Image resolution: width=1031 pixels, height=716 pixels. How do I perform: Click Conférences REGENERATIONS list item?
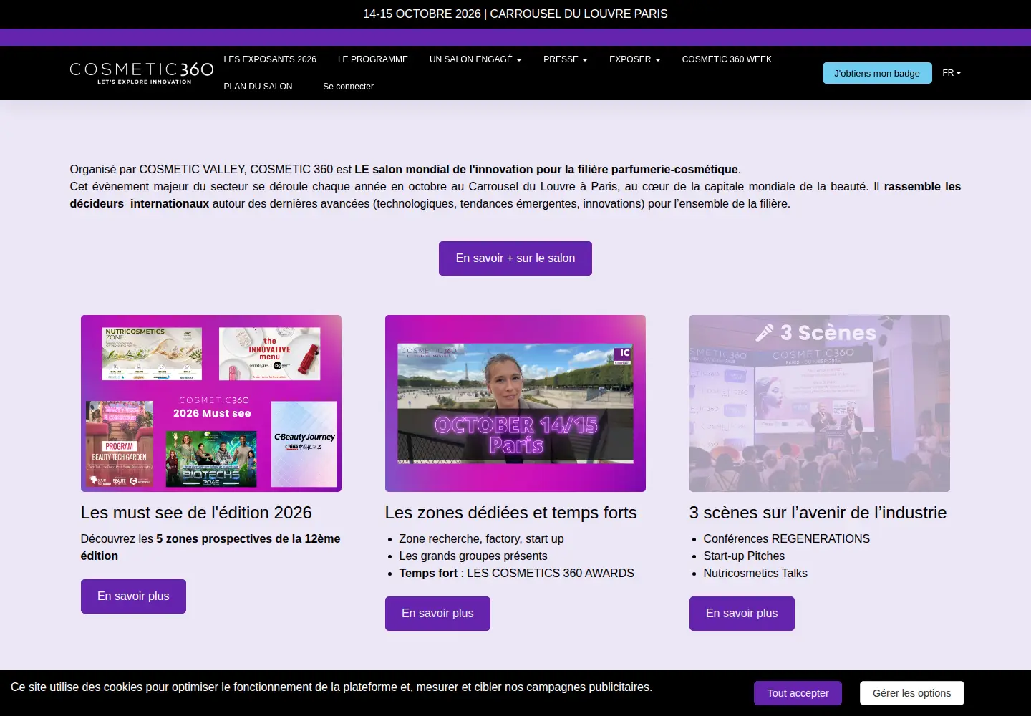pos(786,539)
